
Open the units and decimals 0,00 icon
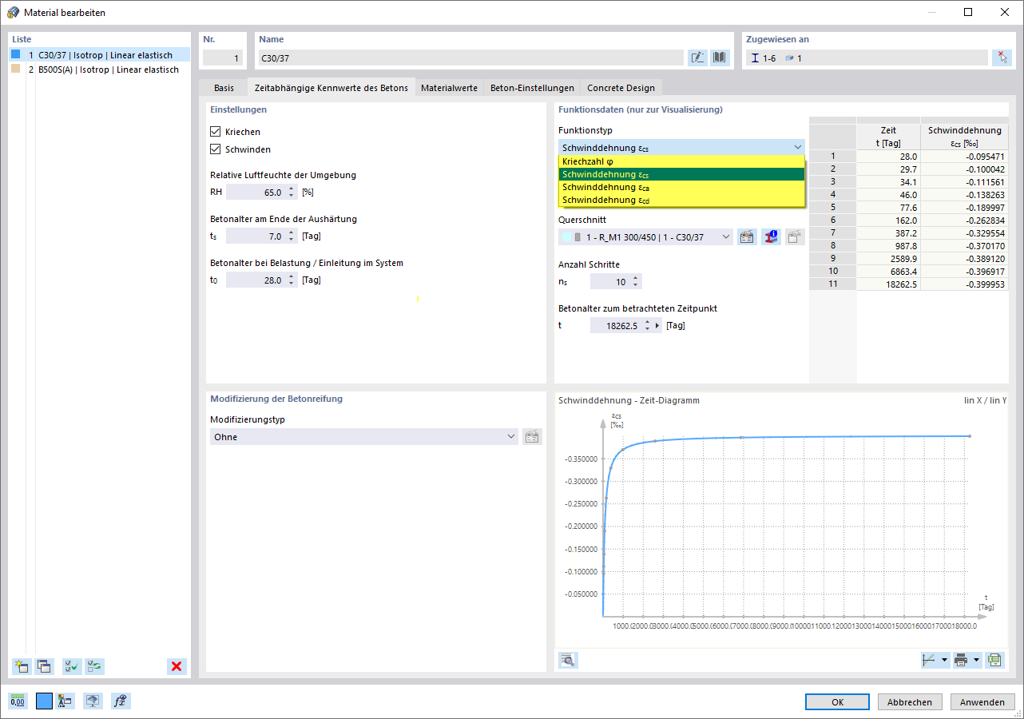point(18,701)
